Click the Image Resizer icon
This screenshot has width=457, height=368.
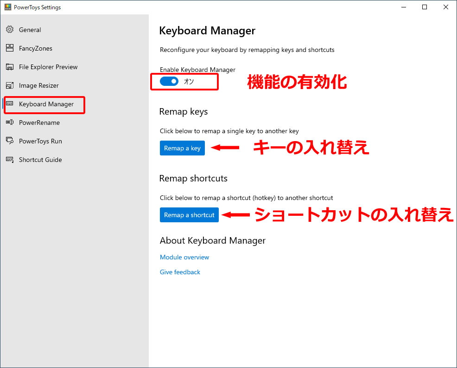[10, 85]
